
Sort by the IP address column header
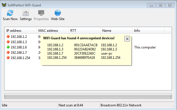point(21,31)
